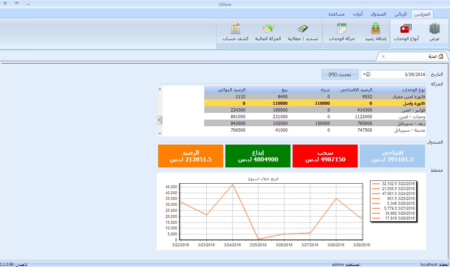Viewport: 450px width, 267px height.
Task: Click the نوع الوحدات column header
Action: click(399, 90)
